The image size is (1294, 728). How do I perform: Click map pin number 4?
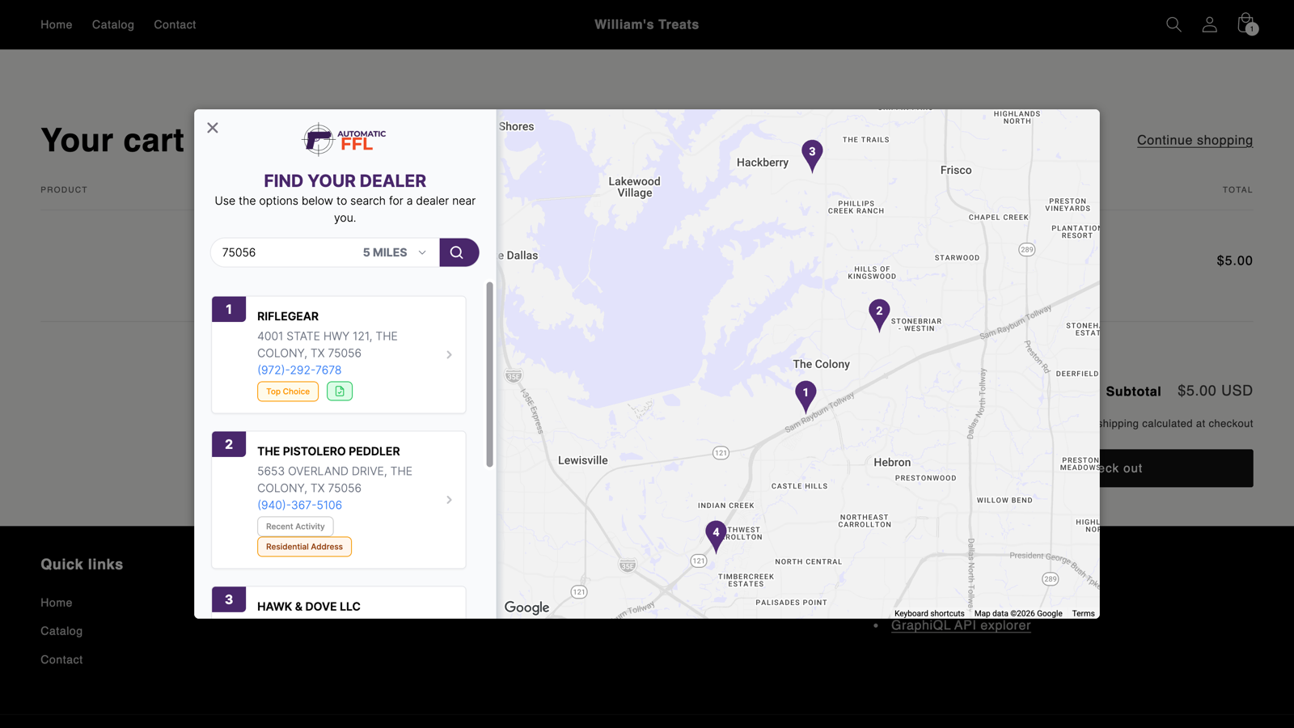pos(716,535)
